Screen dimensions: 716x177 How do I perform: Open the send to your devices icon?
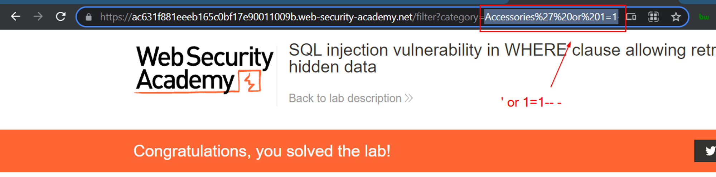point(631,17)
